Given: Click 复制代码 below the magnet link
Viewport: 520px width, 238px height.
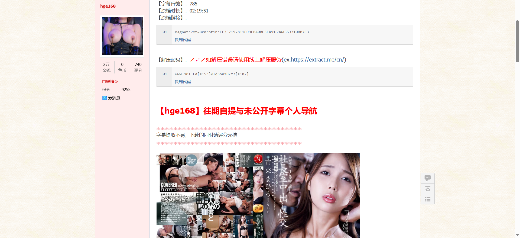Looking at the screenshot, I should 183,40.
